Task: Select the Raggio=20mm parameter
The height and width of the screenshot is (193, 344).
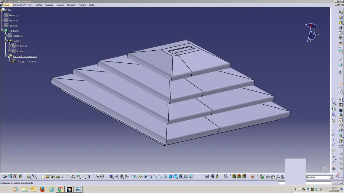Action: coord(27,62)
